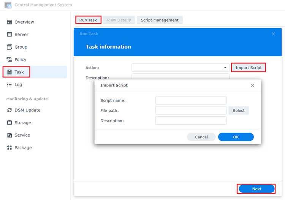Click the Server icon in sidebar
This screenshot has width=285, height=200.
coord(9,35)
